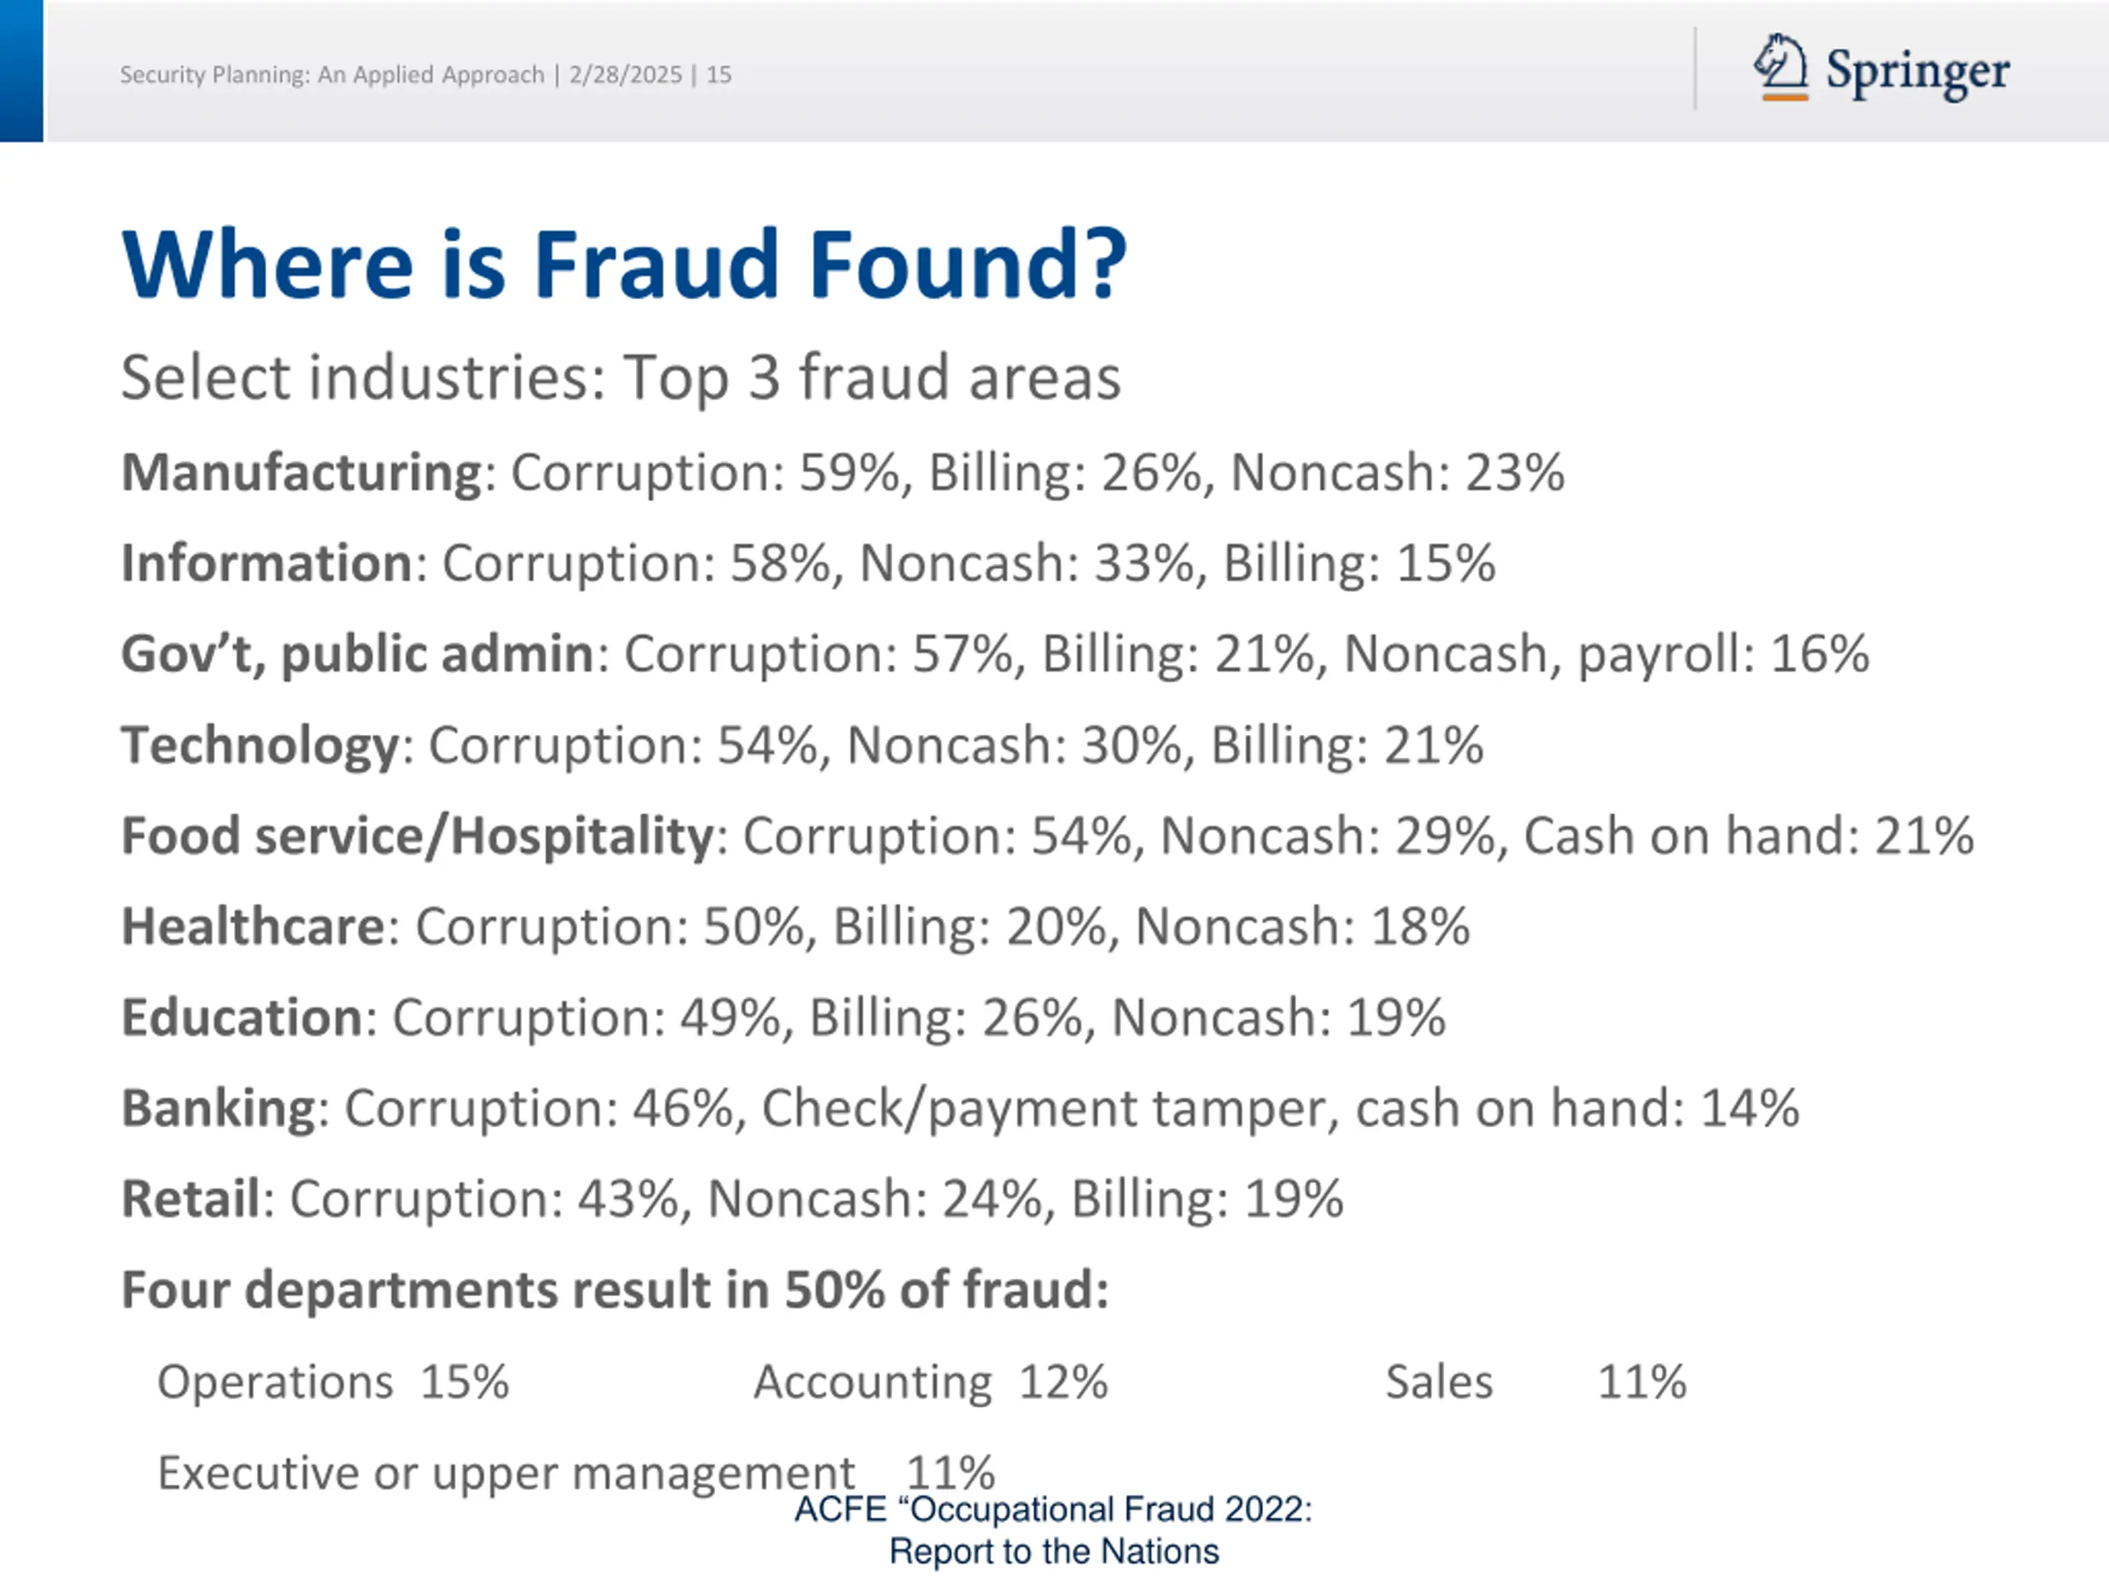Click the 'Gov't, public admin' label
Image resolution: width=2109 pixels, height=1582 pixels.
(358, 655)
